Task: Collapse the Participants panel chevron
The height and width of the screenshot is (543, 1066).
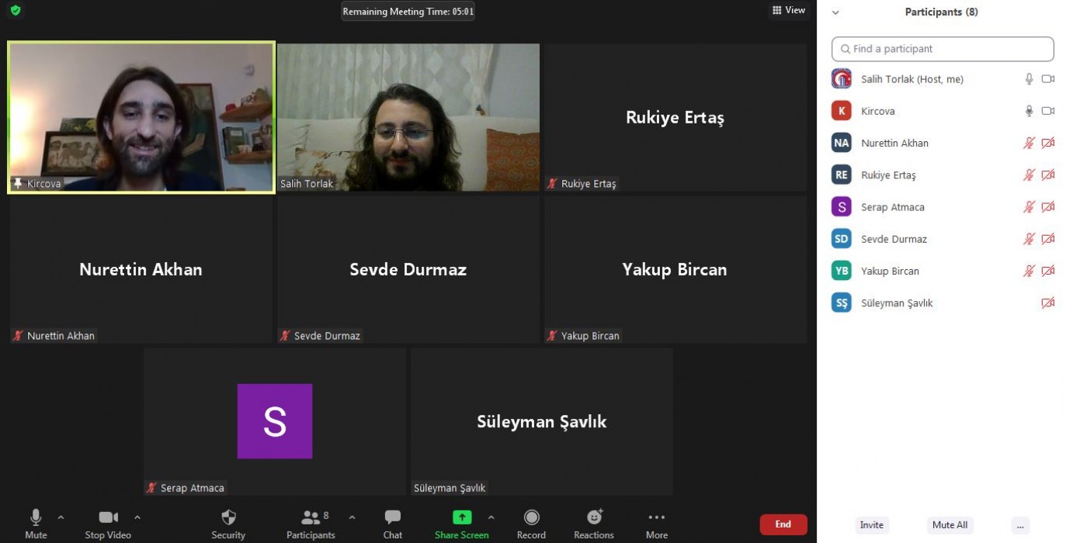Action: tap(835, 12)
